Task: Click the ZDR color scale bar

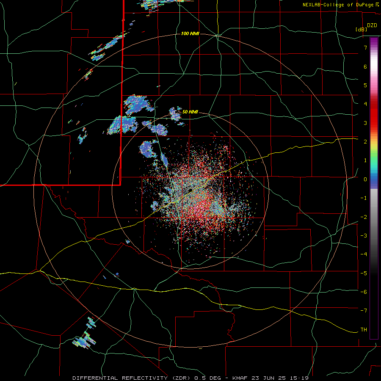Action: pos(374,188)
